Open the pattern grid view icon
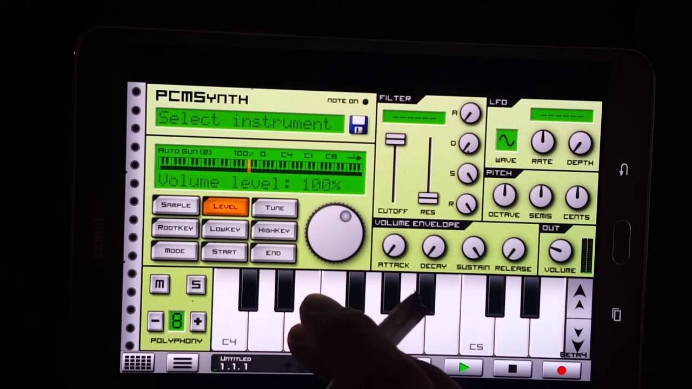 click(137, 363)
